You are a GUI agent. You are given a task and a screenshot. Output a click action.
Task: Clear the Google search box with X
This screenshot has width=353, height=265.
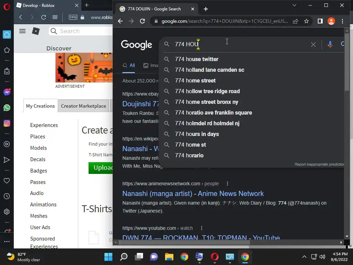(x=313, y=45)
